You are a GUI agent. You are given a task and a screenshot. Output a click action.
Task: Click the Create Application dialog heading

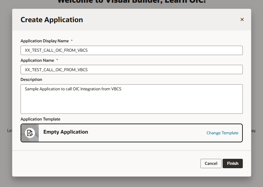[x=52, y=20]
